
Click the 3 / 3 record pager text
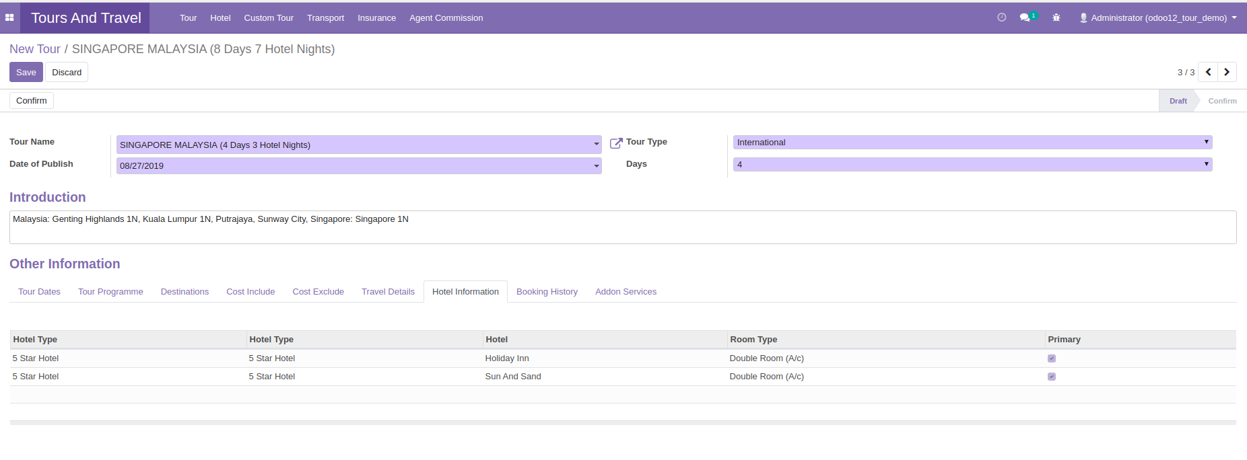(x=1186, y=73)
